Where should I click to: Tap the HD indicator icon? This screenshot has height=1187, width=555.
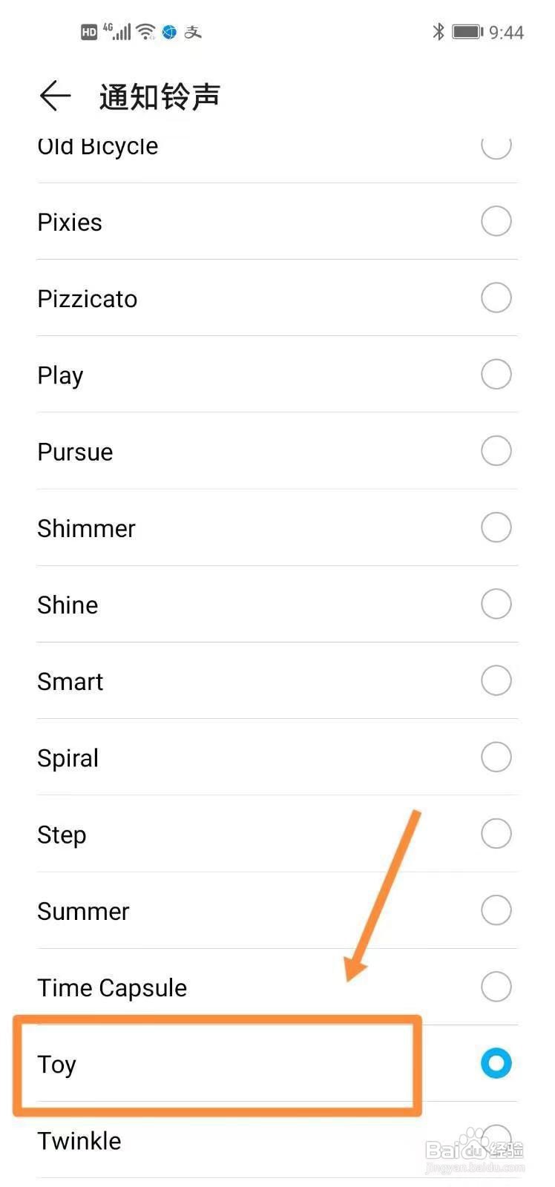click(x=89, y=32)
